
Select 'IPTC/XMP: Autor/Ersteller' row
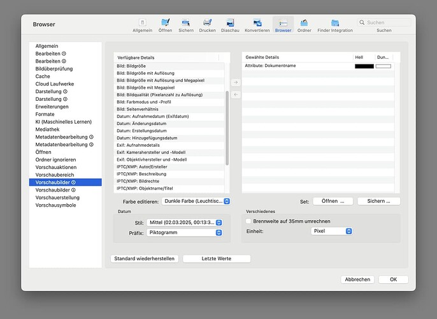(169, 167)
